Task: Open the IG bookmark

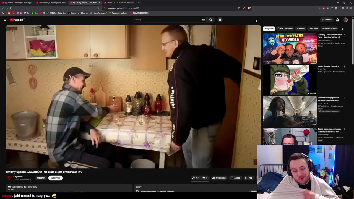Action: [x=19, y=13]
